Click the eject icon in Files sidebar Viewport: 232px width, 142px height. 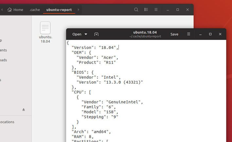24,110
